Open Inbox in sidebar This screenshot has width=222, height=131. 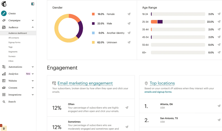(x=11, y=61)
